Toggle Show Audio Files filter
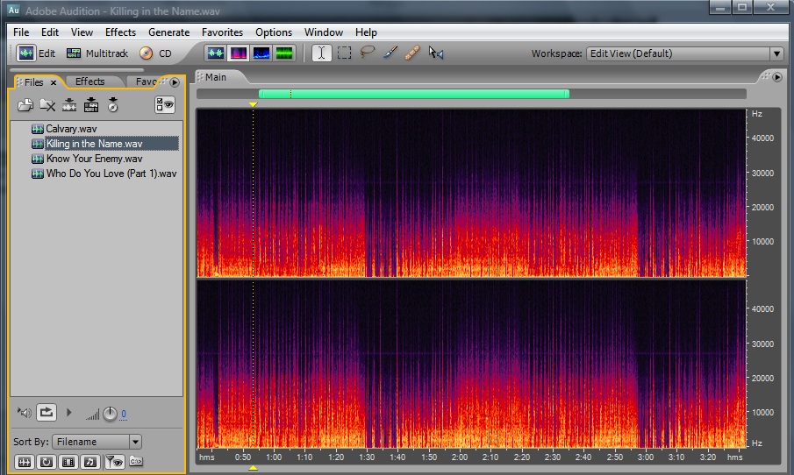 pyautogui.click(x=25, y=462)
